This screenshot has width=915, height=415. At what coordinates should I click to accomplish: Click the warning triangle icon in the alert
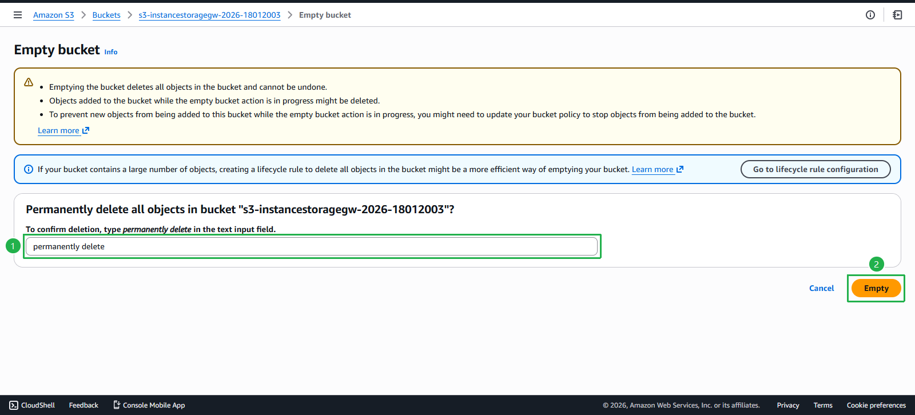point(29,82)
